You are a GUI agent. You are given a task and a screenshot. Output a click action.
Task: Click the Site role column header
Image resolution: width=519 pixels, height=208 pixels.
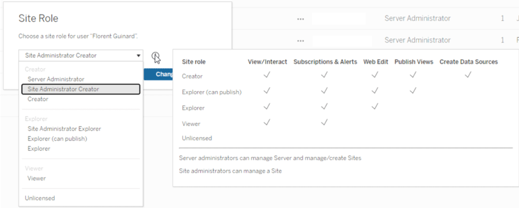tap(194, 62)
